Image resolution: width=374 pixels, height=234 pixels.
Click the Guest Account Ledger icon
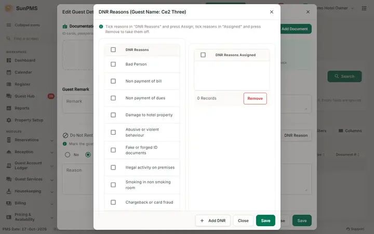(x=9, y=165)
